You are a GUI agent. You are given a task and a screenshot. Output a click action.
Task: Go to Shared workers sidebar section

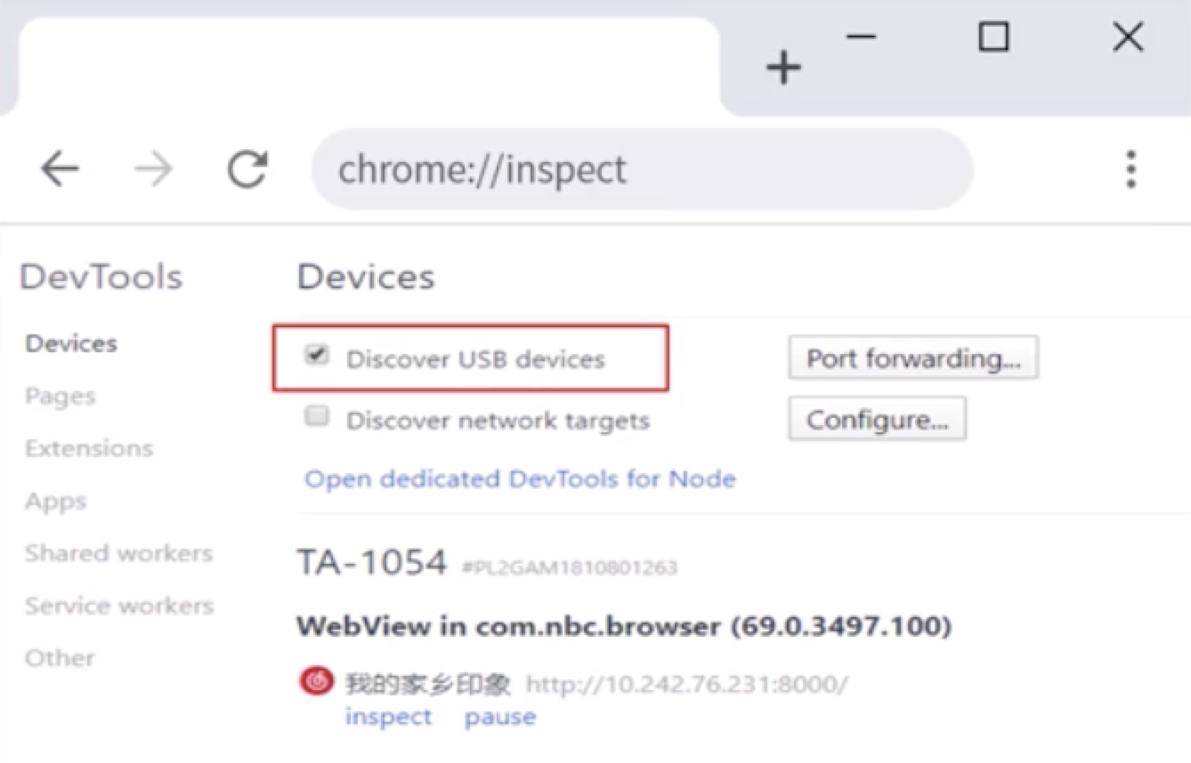coord(118,553)
